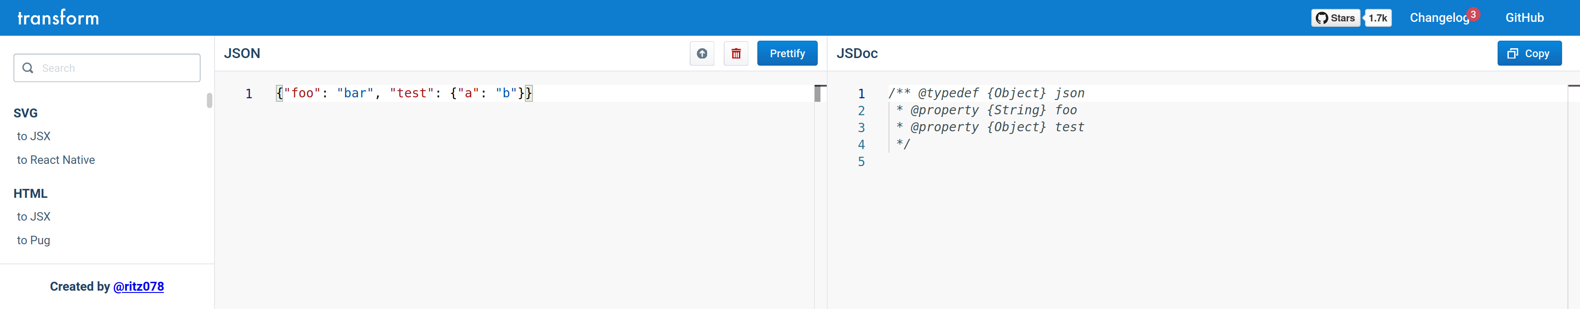Click the magnifier icon in Search box

pyautogui.click(x=28, y=68)
